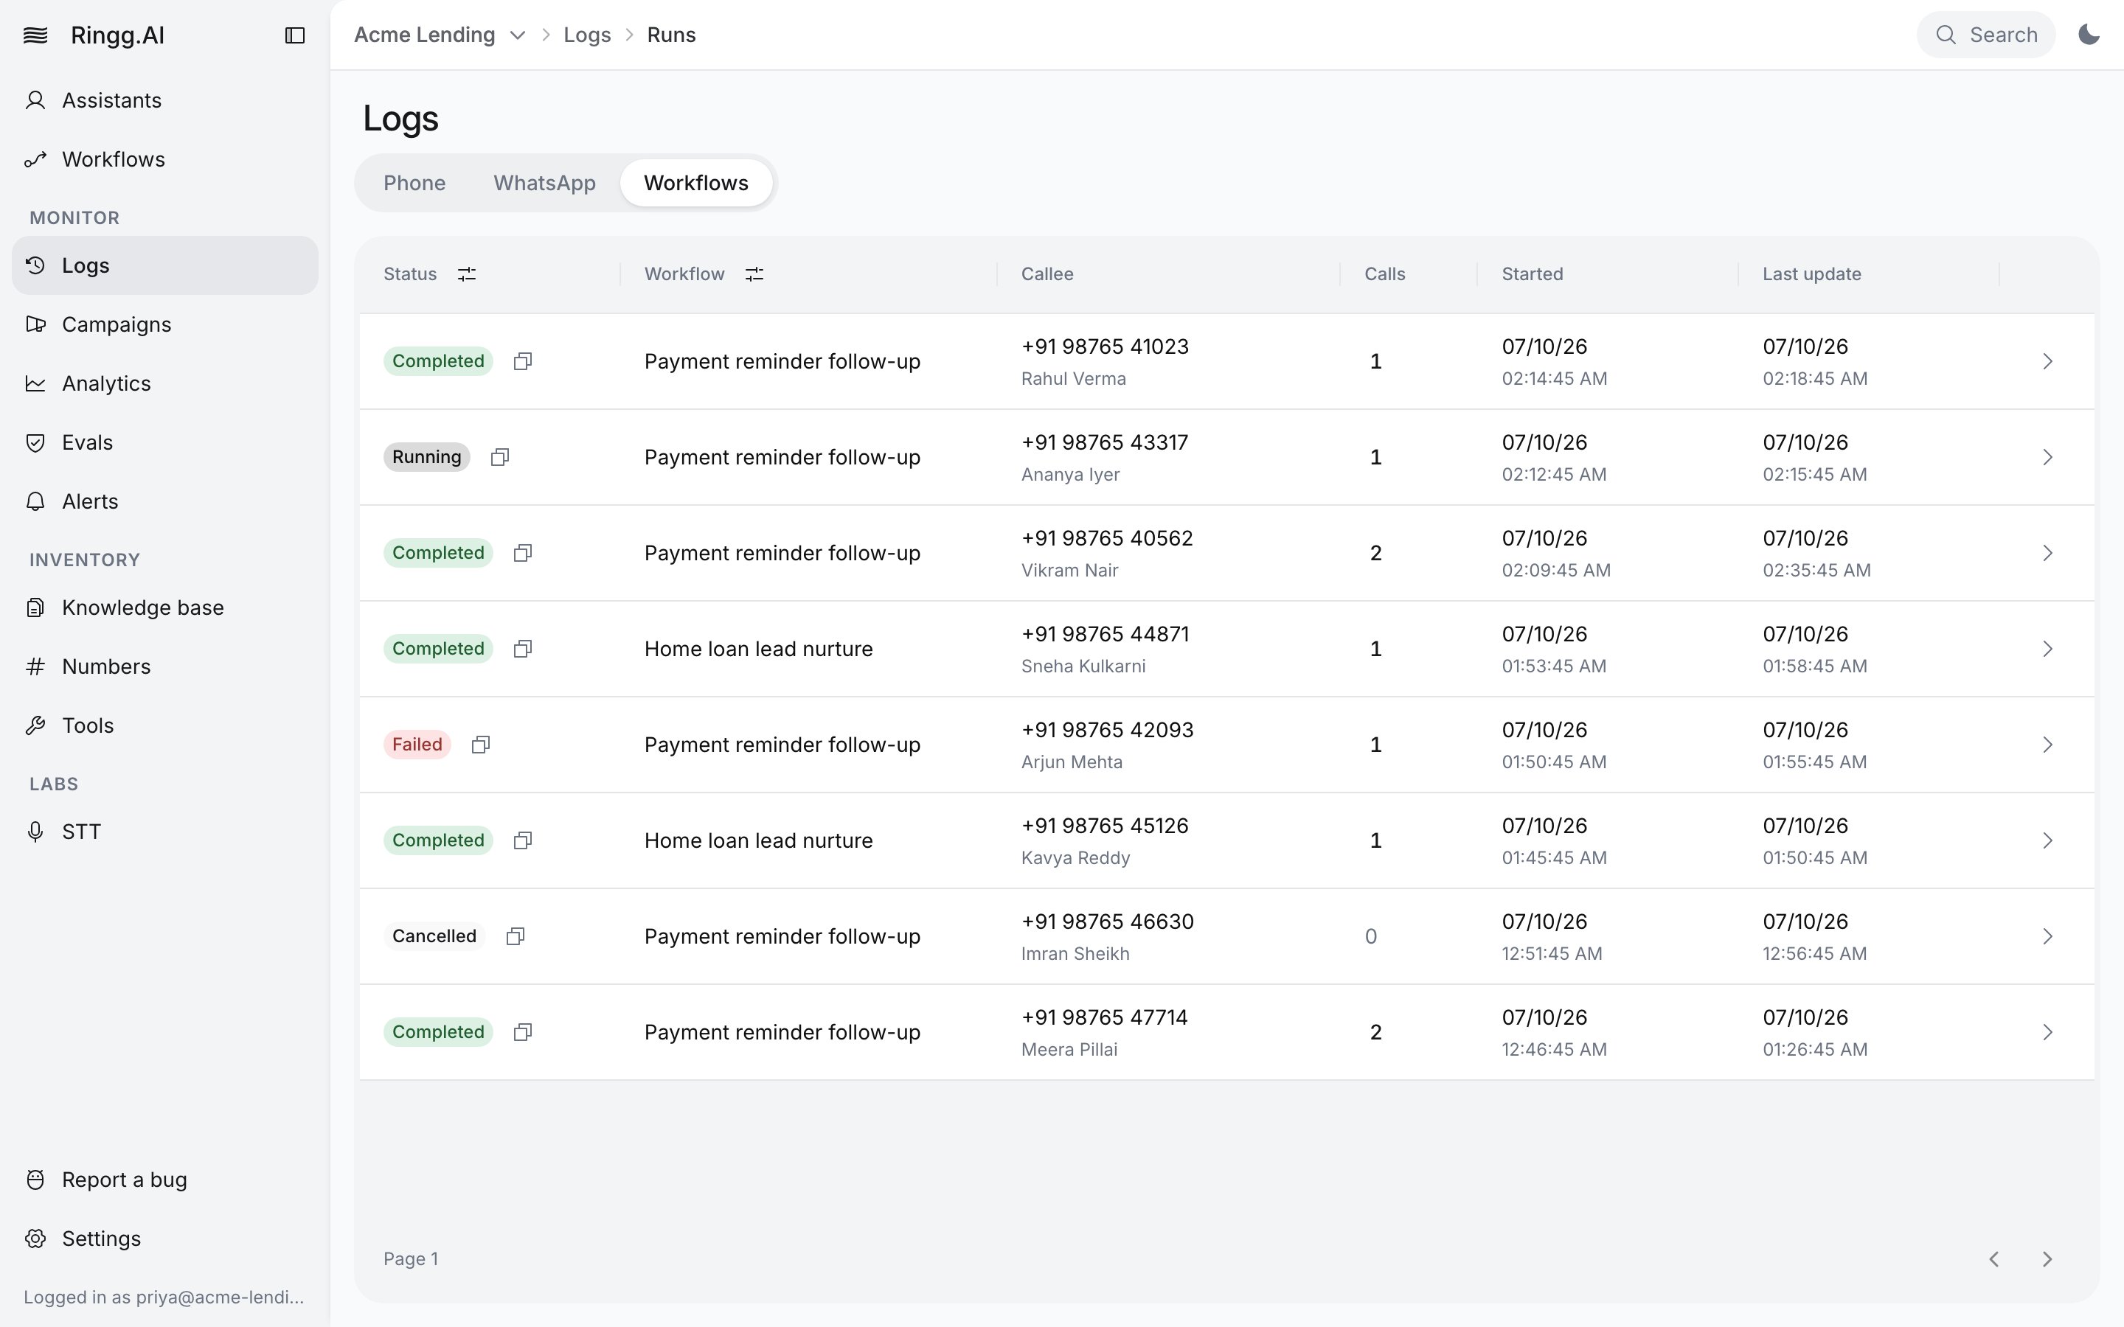Go to the next page arrow
The image size is (2124, 1327).
(x=2047, y=1258)
